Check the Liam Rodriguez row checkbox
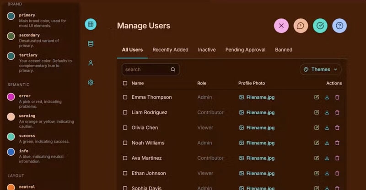The height and width of the screenshot is (190, 366). click(125, 112)
